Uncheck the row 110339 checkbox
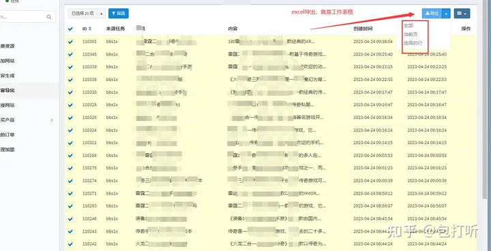 coord(70,67)
